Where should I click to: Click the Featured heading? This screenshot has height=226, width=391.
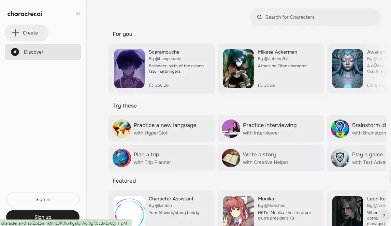click(x=124, y=181)
